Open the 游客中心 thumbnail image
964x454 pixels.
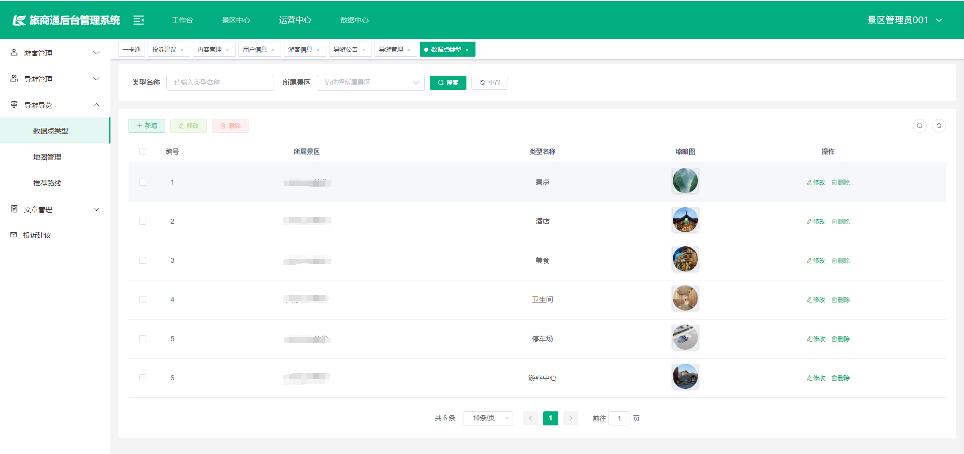point(685,377)
